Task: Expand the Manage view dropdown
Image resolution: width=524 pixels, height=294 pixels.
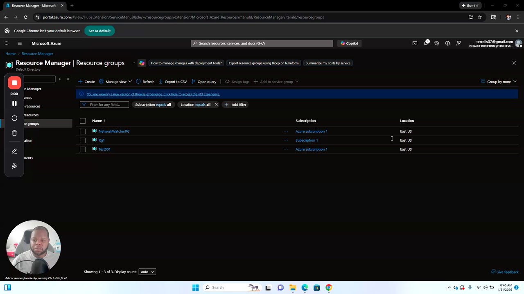Action: 115,82
